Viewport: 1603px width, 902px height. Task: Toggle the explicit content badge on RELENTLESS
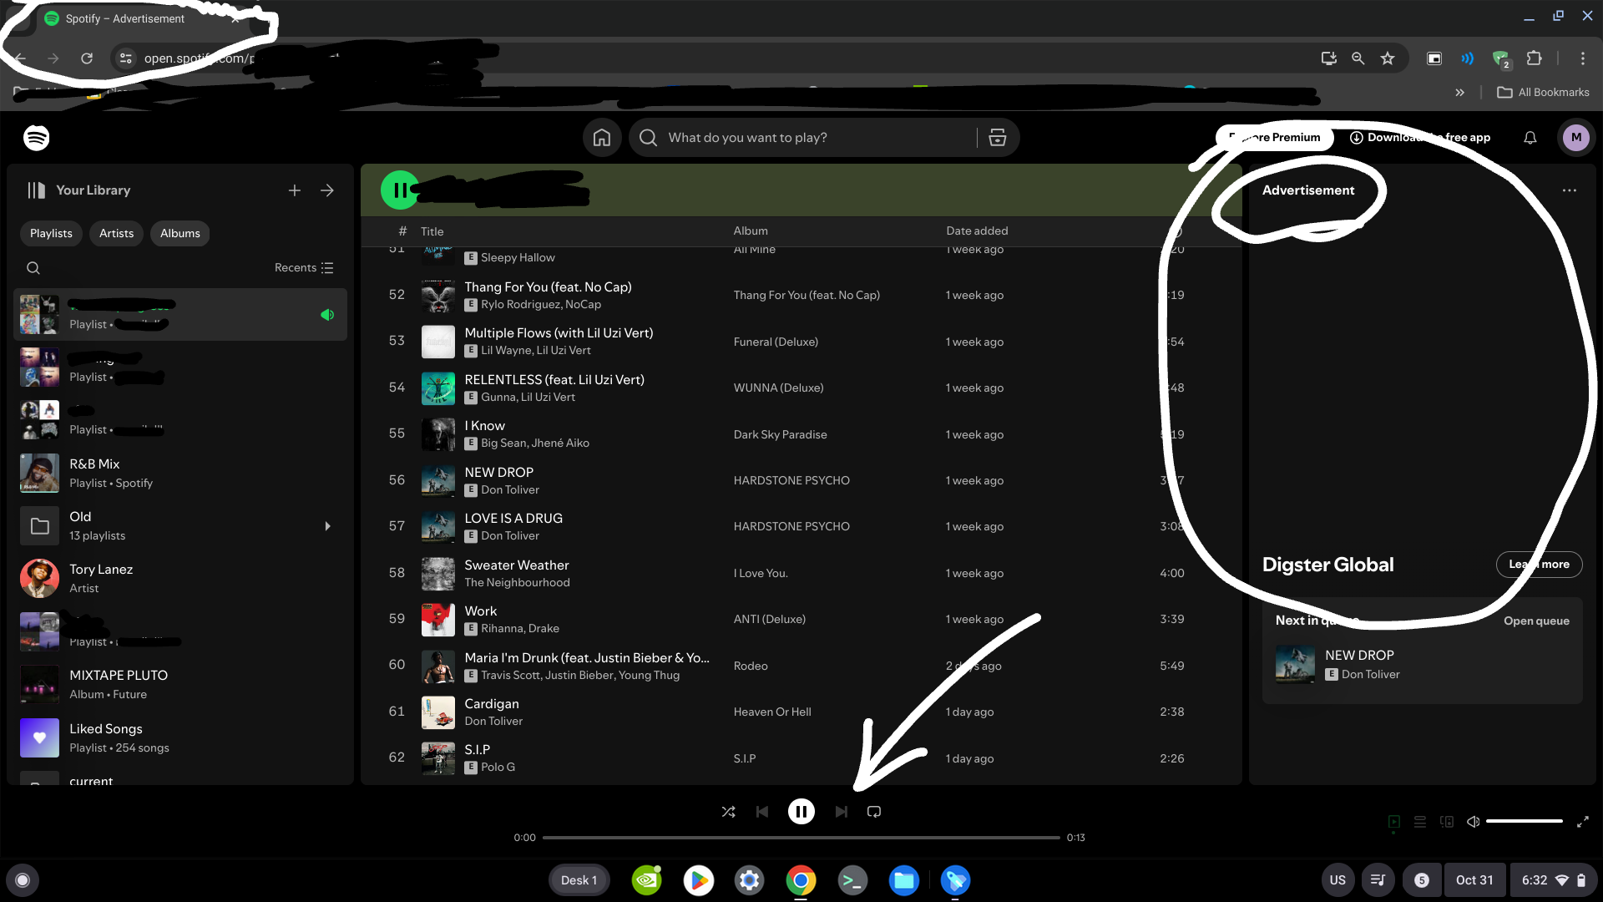tap(470, 397)
